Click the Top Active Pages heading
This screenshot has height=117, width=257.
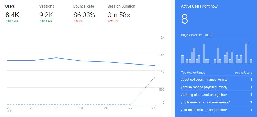click(x=193, y=73)
